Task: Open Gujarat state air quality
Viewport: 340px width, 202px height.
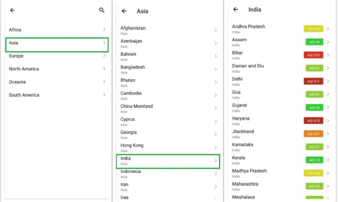Action: [x=280, y=108]
